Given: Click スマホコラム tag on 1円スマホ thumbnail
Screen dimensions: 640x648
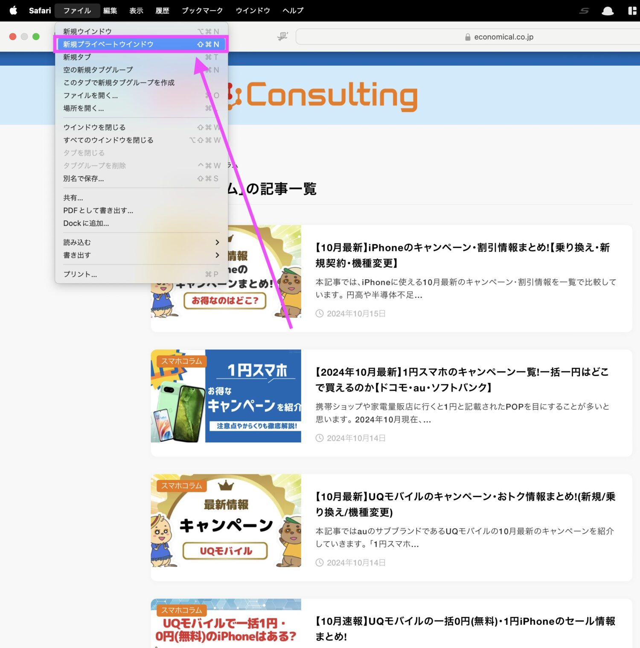Looking at the screenshot, I should pos(181,361).
